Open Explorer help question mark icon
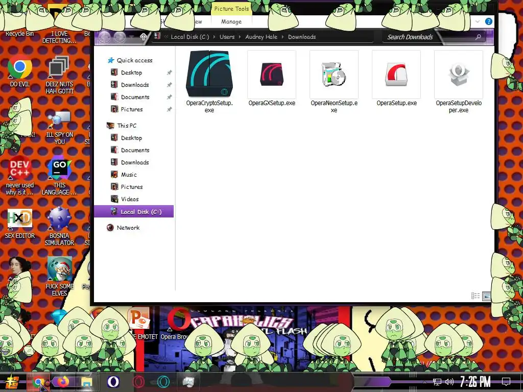The width and height of the screenshot is (523, 392). 489,21
